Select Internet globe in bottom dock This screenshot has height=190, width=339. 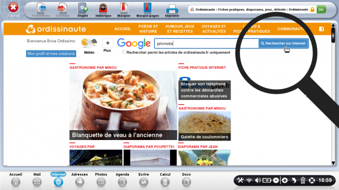[58, 180]
